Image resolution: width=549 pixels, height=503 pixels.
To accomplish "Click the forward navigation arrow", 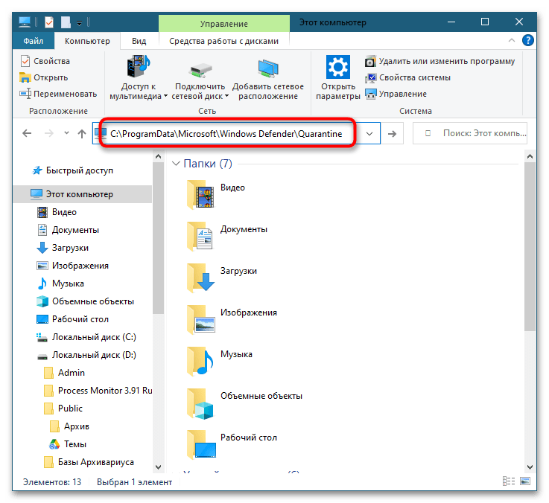I will coord(49,133).
